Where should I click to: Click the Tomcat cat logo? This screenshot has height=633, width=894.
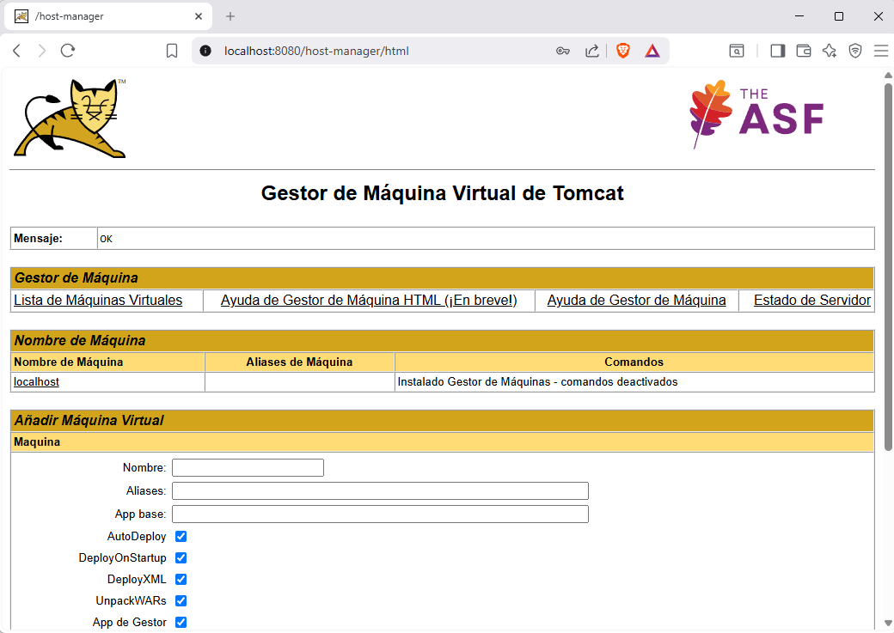pyautogui.click(x=70, y=118)
